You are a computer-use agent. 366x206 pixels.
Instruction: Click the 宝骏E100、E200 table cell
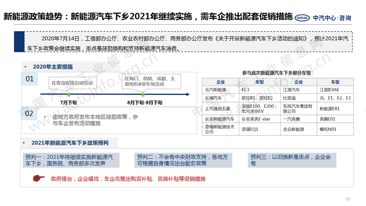(259, 108)
